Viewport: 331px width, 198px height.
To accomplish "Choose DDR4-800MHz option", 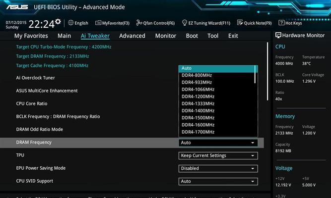I will pos(216,75).
